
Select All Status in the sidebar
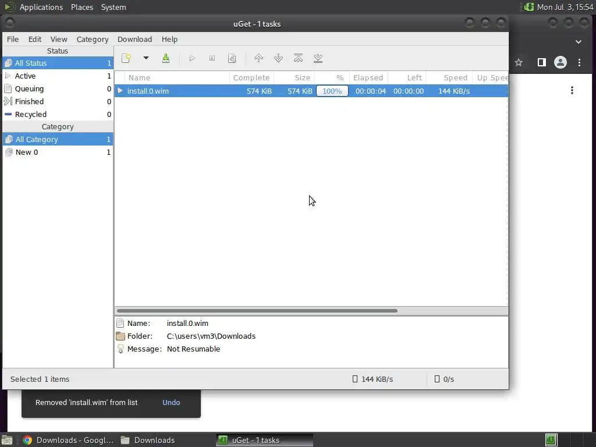pos(58,63)
